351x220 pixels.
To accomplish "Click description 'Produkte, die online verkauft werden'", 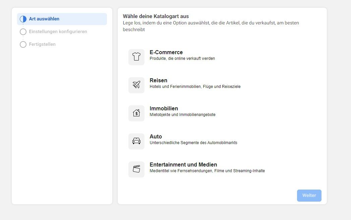I will click(182, 59).
